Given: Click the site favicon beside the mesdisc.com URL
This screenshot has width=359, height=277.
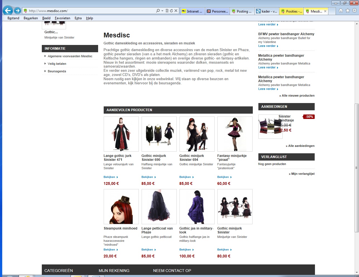Looking at the screenshot, I should 25,11.
